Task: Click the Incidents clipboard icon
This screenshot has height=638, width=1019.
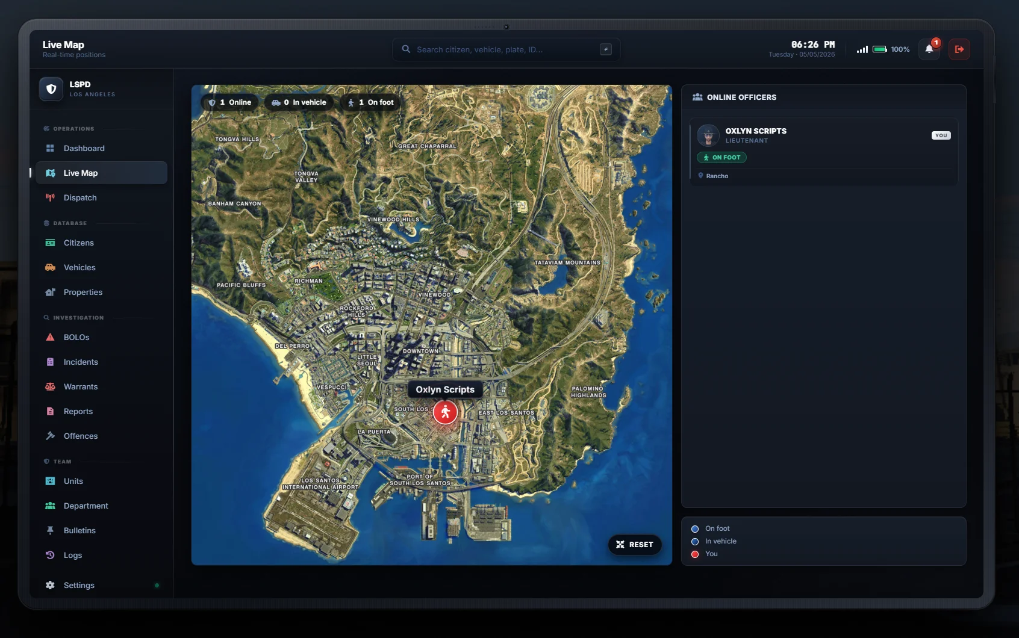Action: pyautogui.click(x=50, y=362)
